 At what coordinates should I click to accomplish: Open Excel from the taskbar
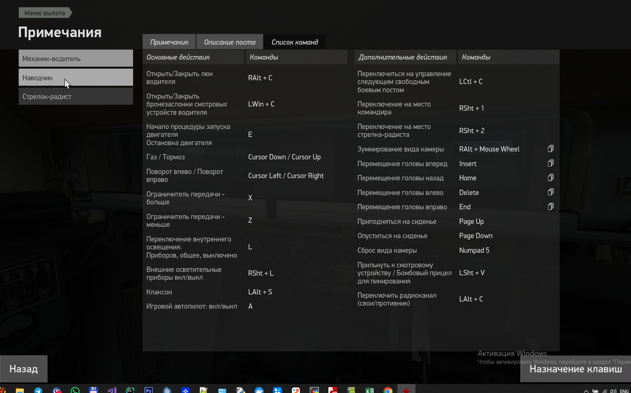[370, 390]
